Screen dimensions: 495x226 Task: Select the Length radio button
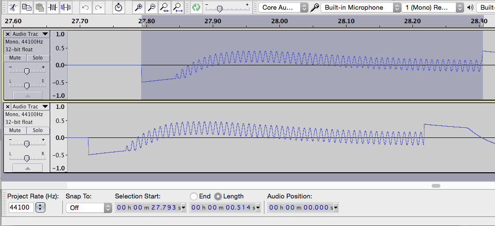pyautogui.click(x=218, y=196)
